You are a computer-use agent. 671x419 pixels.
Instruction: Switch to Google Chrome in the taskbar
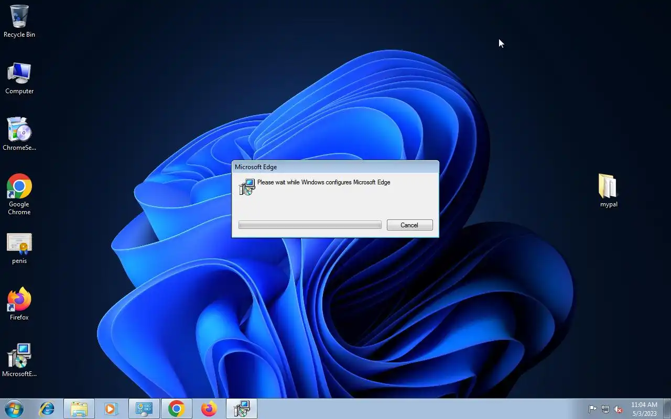tap(177, 409)
